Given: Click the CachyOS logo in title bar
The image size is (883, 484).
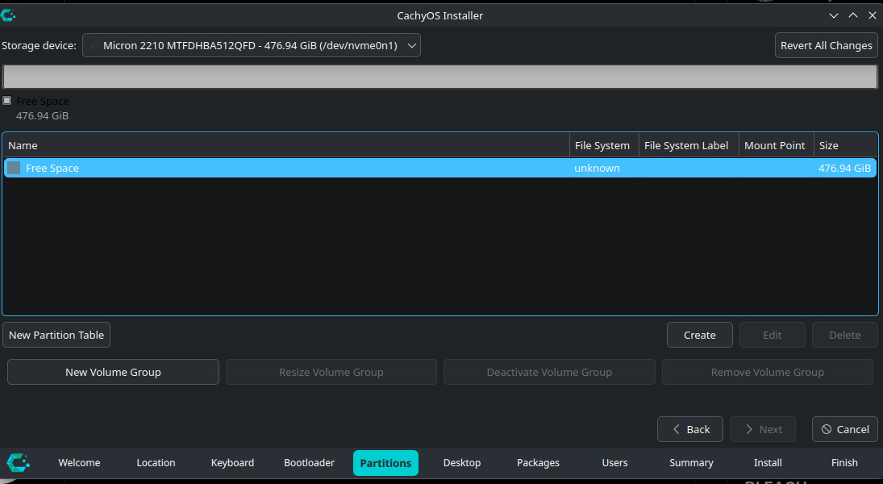Looking at the screenshot, I should pyautogui.click(x=8, y=15).
